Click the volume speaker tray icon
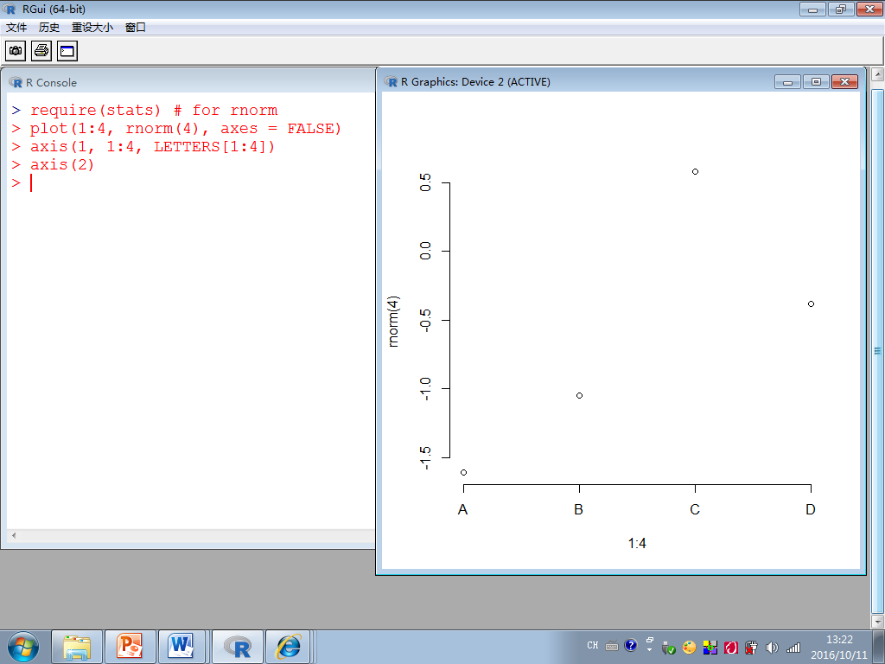This screenshot has height=664, width=885. point(772,648)
